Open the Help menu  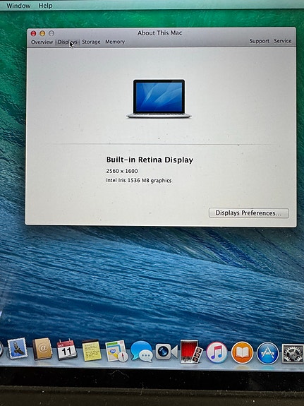coord(46,6)
